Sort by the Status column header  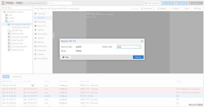(189, 81)
